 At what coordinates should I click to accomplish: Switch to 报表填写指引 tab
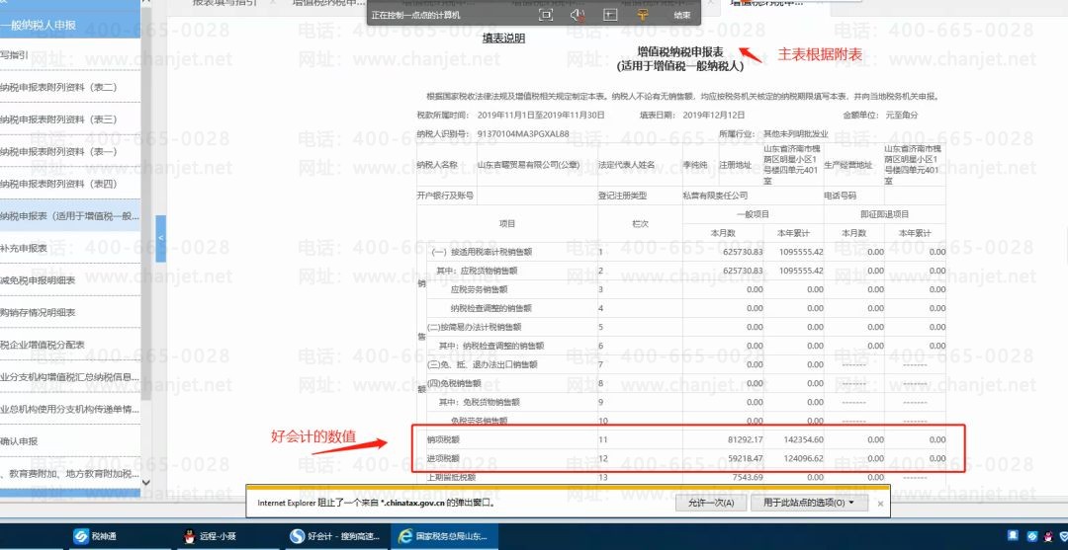click(x=224, y=3)
